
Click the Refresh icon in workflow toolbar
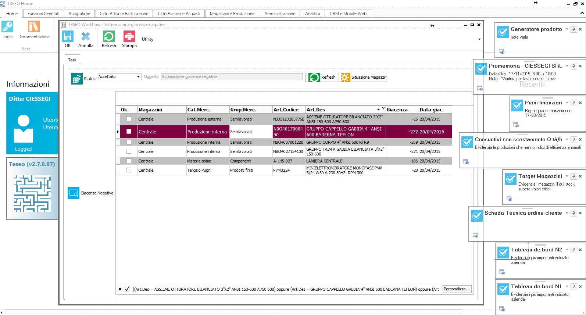(x=109, y=37)
